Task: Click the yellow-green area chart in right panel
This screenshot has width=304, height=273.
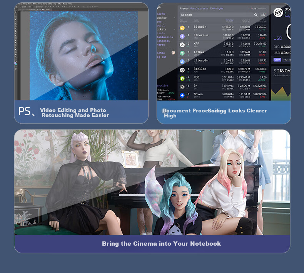Action: tap(281, 94)
